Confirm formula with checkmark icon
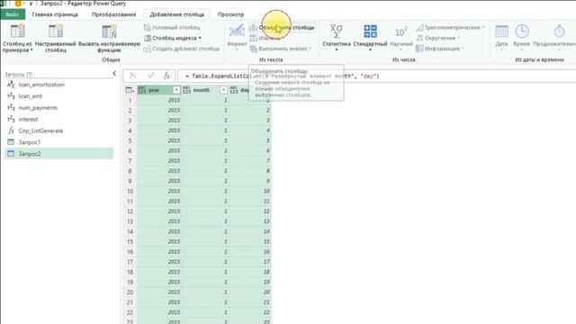 pos(150,76)
